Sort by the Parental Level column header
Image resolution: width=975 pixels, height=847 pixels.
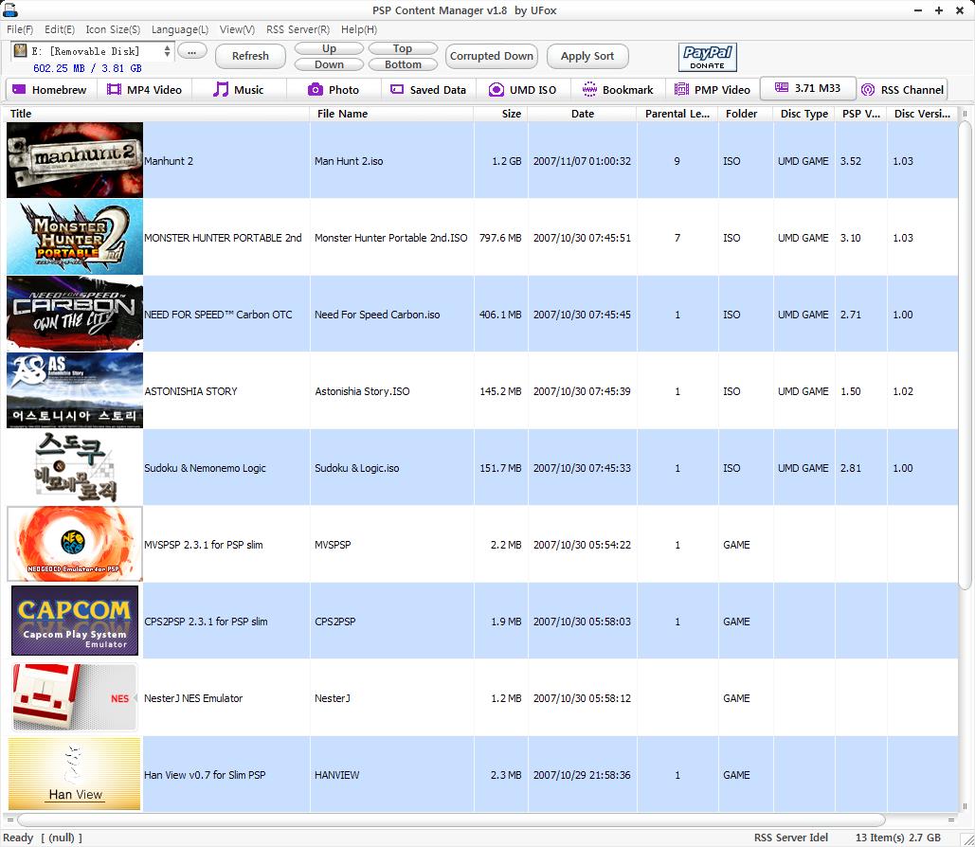pyautogui.click(x=677, y=114)
